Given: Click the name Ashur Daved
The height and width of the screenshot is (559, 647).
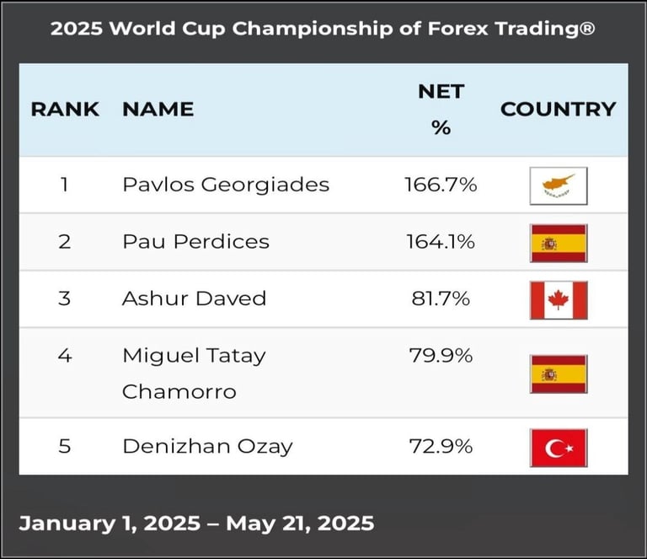Looking at the screenshot, I should 194,298.
